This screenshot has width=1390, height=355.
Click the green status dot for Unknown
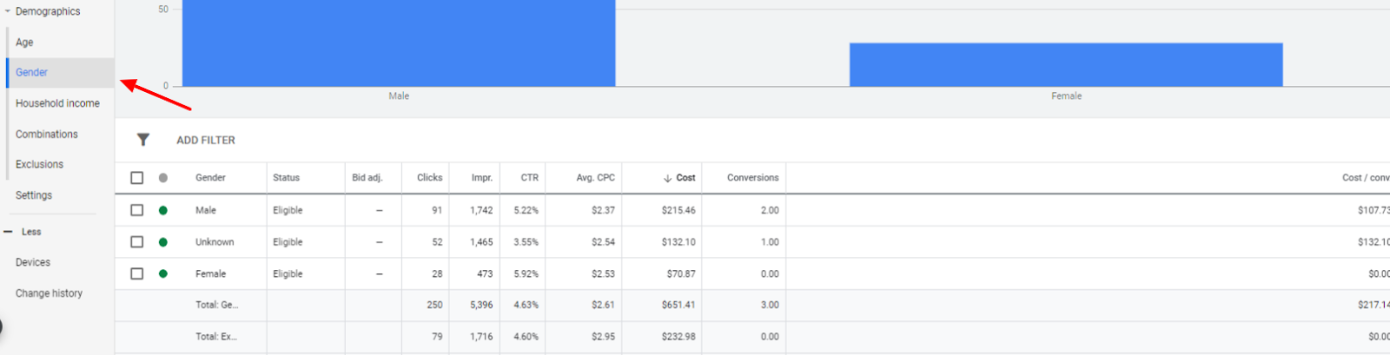point(162,242)
